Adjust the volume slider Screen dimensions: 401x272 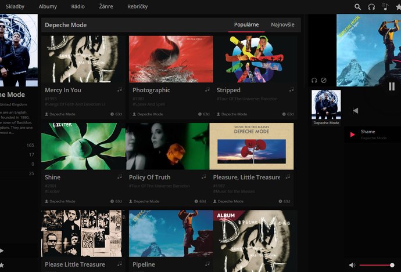coord(376,265)
